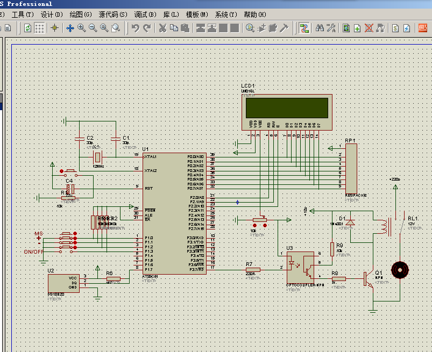Click the Make Device icon
Image resolution: width=432 pixels, height=352 pixels.
(261, 28)
